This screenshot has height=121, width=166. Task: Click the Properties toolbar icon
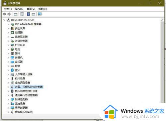click(22, 14)
